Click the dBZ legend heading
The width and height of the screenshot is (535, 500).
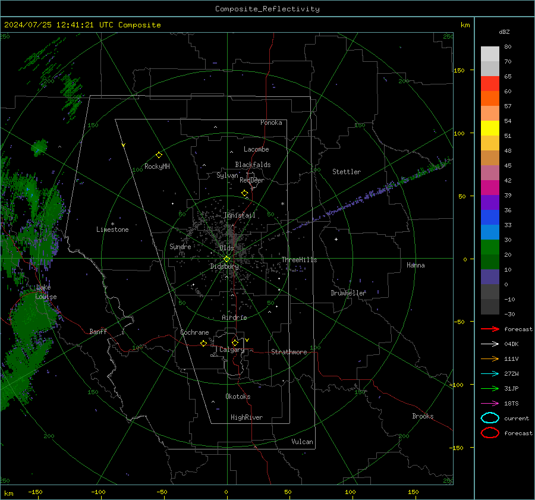[504, 32]
